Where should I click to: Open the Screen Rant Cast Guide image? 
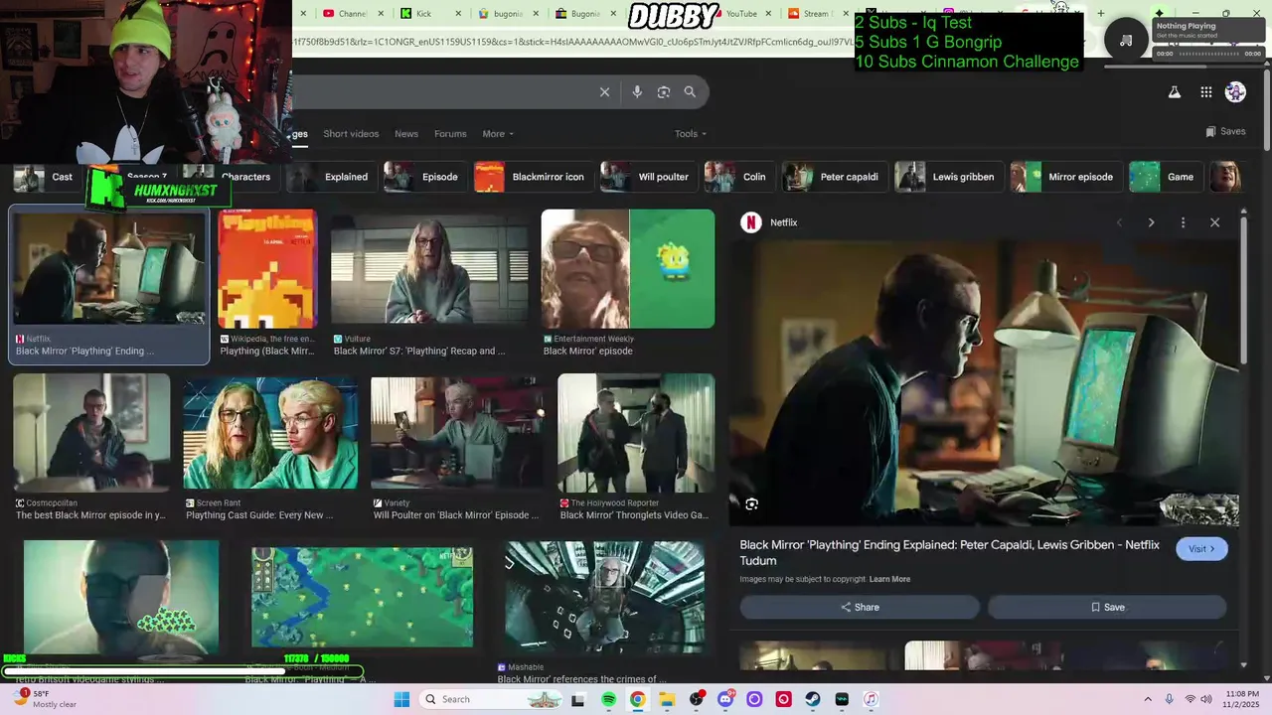[270, 433]
